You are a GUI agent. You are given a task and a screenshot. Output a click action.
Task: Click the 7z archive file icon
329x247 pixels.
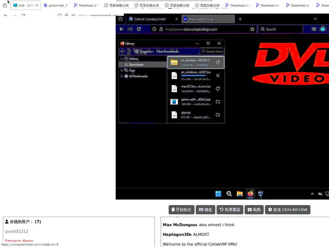(x=174, y=62)
